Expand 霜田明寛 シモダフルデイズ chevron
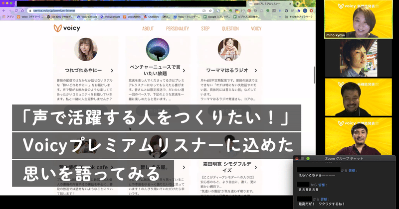The width and height of the screenshot is (399, 209). [256, 167]
